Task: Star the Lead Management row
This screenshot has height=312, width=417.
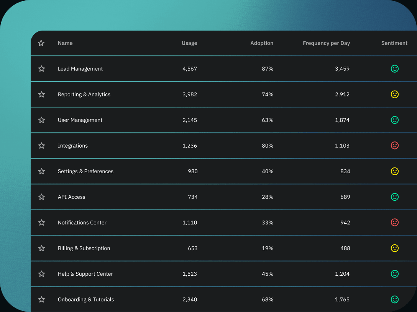Action: pos(41,69)
